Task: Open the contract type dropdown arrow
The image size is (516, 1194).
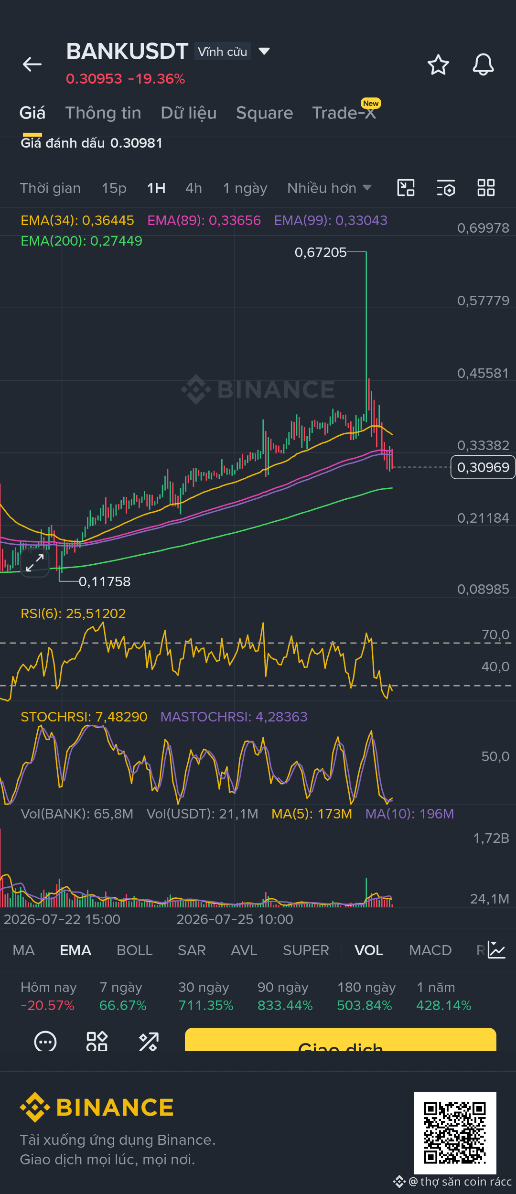Action: [x=264, y=51]
